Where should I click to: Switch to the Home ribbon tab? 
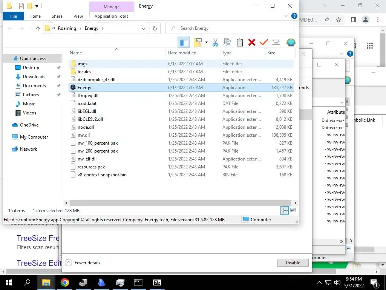[x=35, y=16]
